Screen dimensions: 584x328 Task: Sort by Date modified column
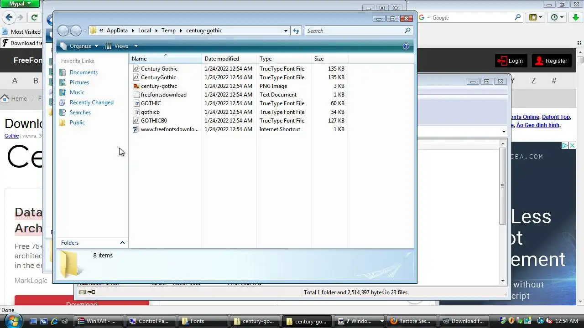click(229, 59)
